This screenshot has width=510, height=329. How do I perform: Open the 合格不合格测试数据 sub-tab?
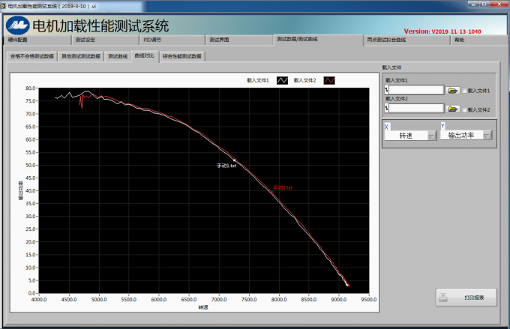click(x=31, y=56)
